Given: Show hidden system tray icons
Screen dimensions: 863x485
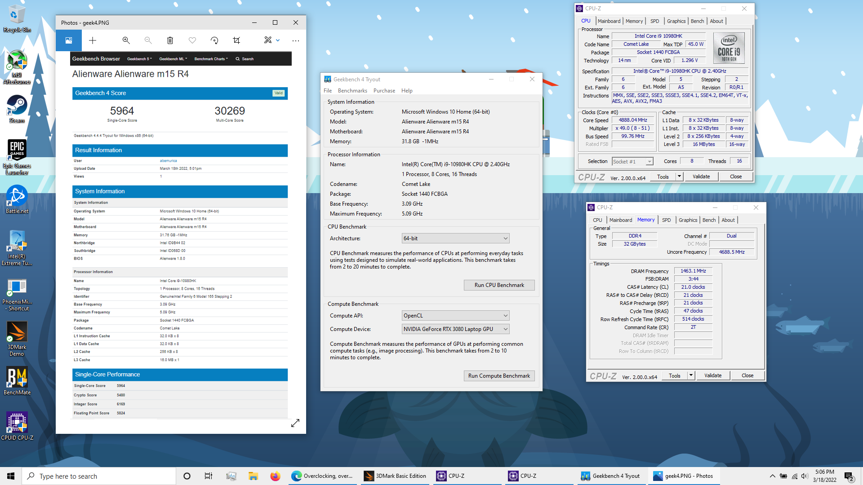Looking at the screenshot, I should coord(772,476).
